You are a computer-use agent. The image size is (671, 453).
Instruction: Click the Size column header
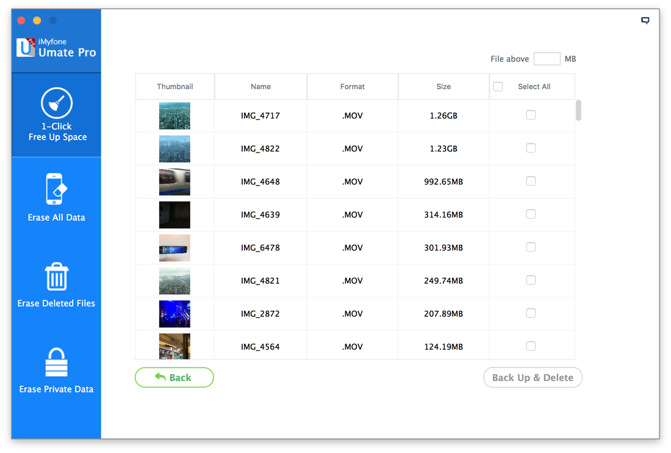pos(443,87)
